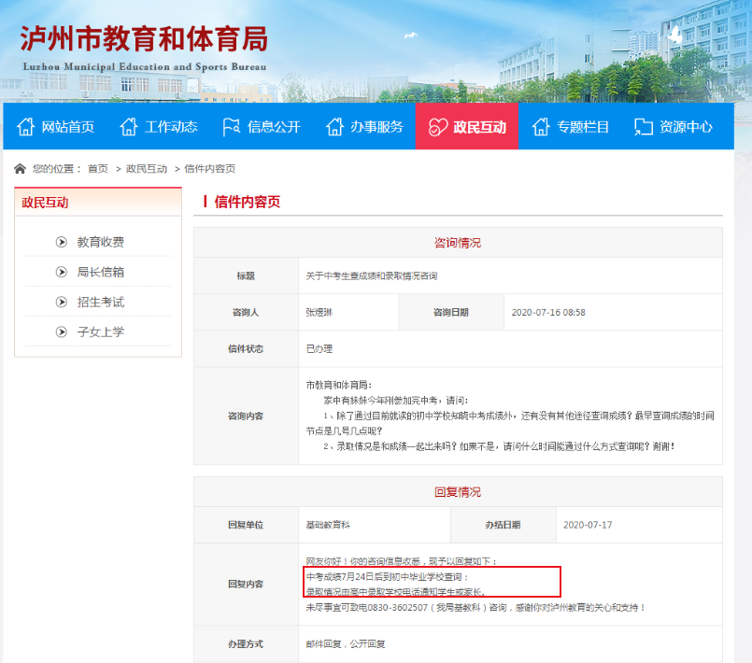Image resolution: width=752 pixels, height=663 pixels.
Task: Open the 招生考试 sidebar item
Action: [100, 302]
